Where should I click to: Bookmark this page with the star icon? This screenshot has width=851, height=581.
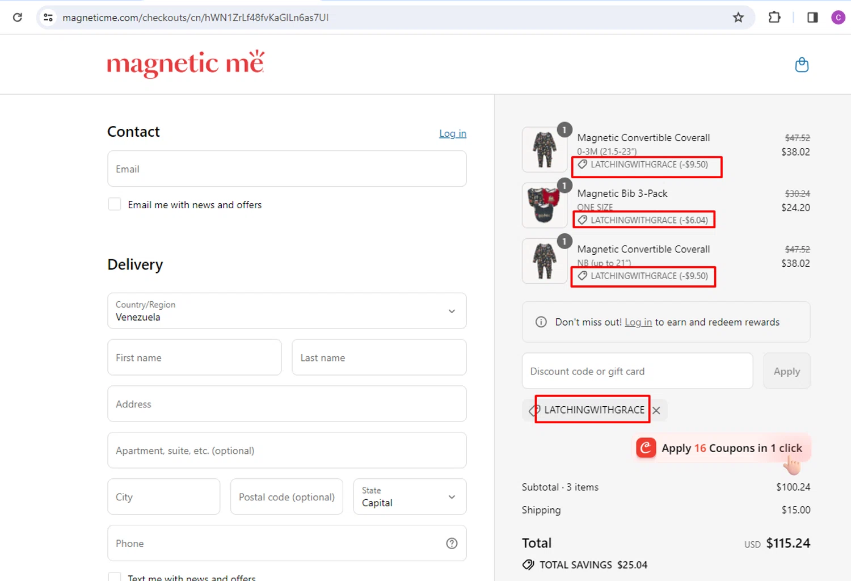tap(738, 17)
